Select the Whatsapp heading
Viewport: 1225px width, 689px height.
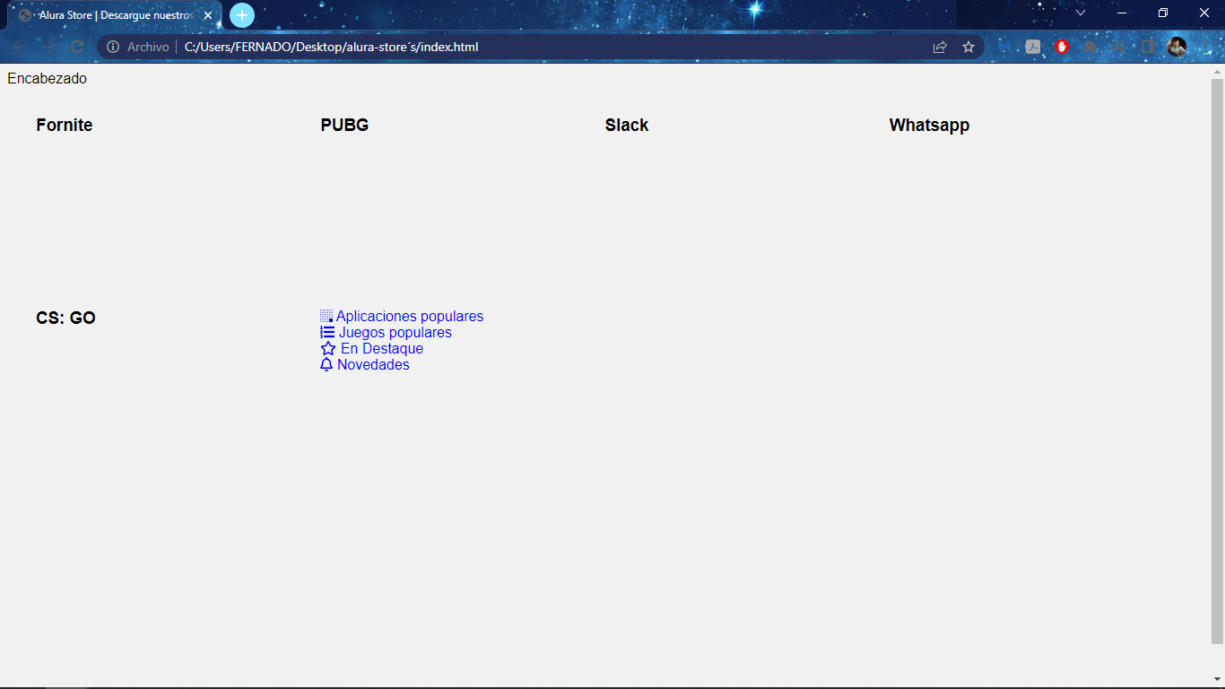pos(929,126)
